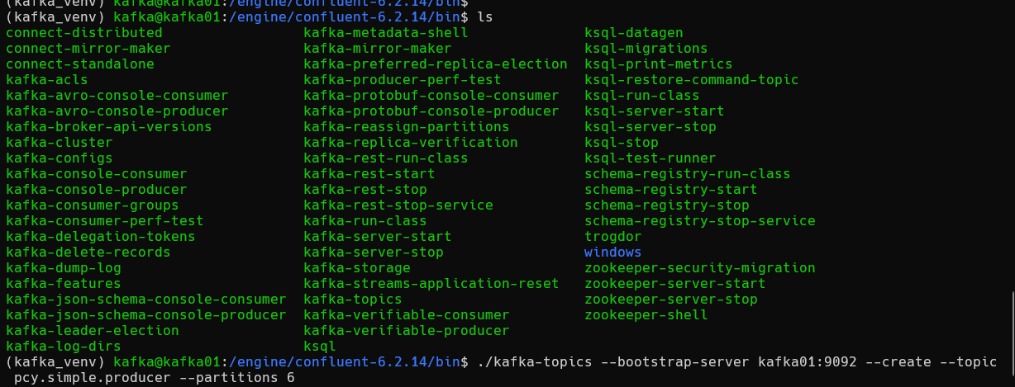The width and height of the screenshot is (1015, 387).
Task: Click the terminal scrollbar on the right edge
Action: coord(1011,330)
